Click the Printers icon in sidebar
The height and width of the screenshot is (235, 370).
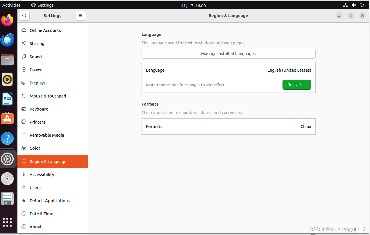[24, 122]
